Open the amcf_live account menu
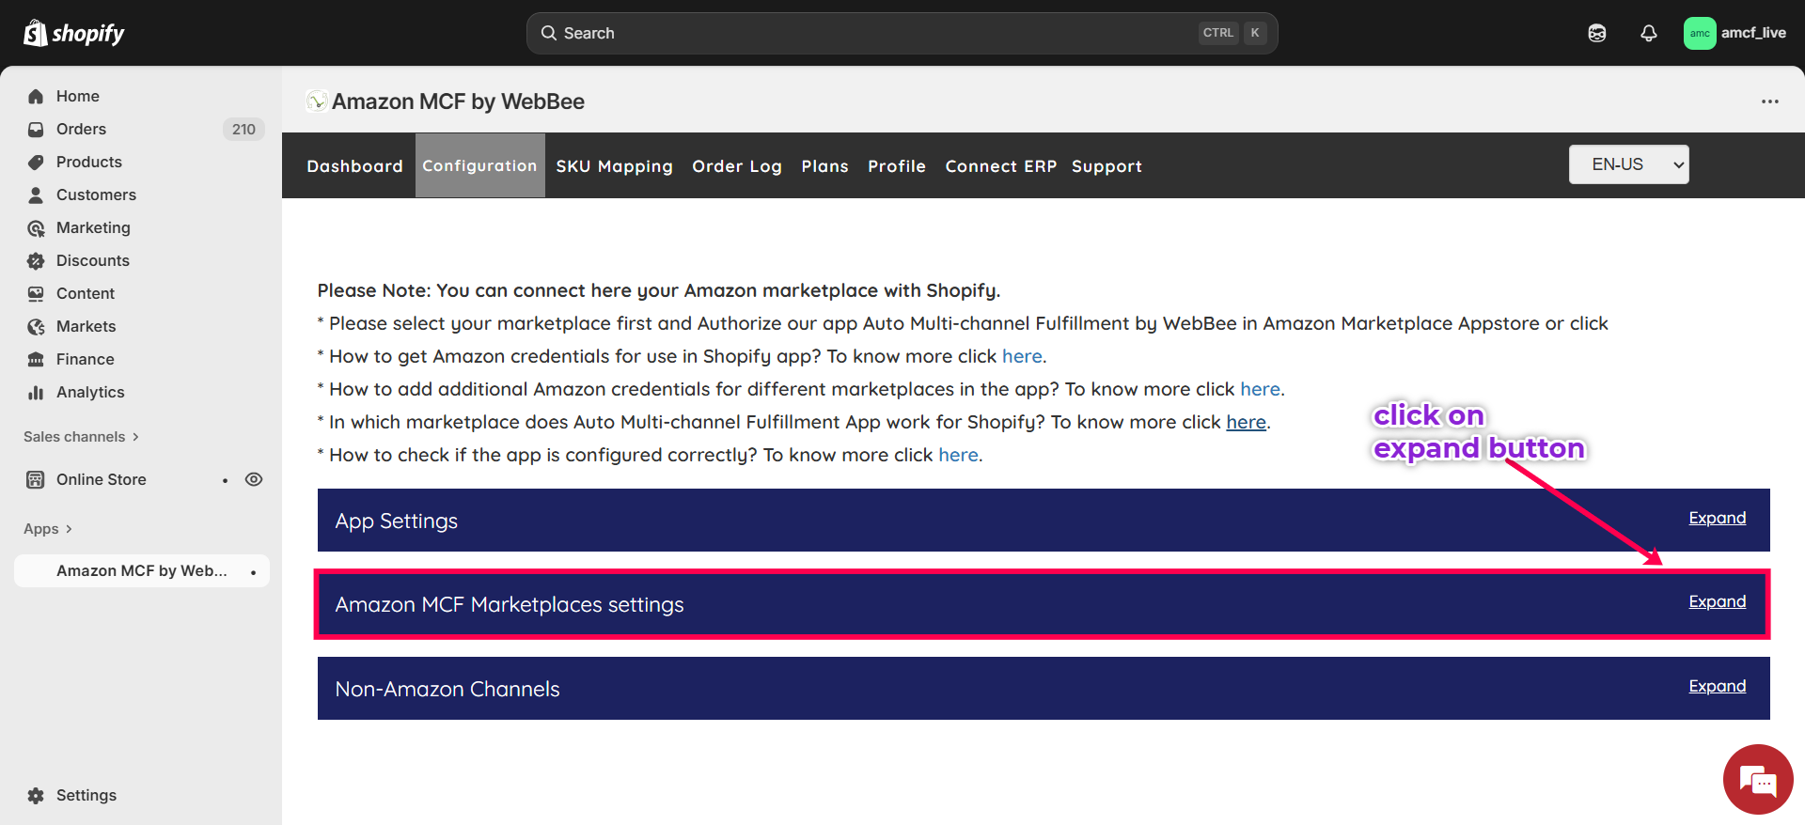The height and width of the screenshot is (825, 1805). [1734, 33]
